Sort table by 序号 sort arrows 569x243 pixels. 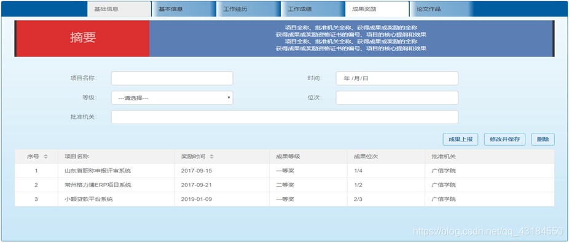[45, 157]
